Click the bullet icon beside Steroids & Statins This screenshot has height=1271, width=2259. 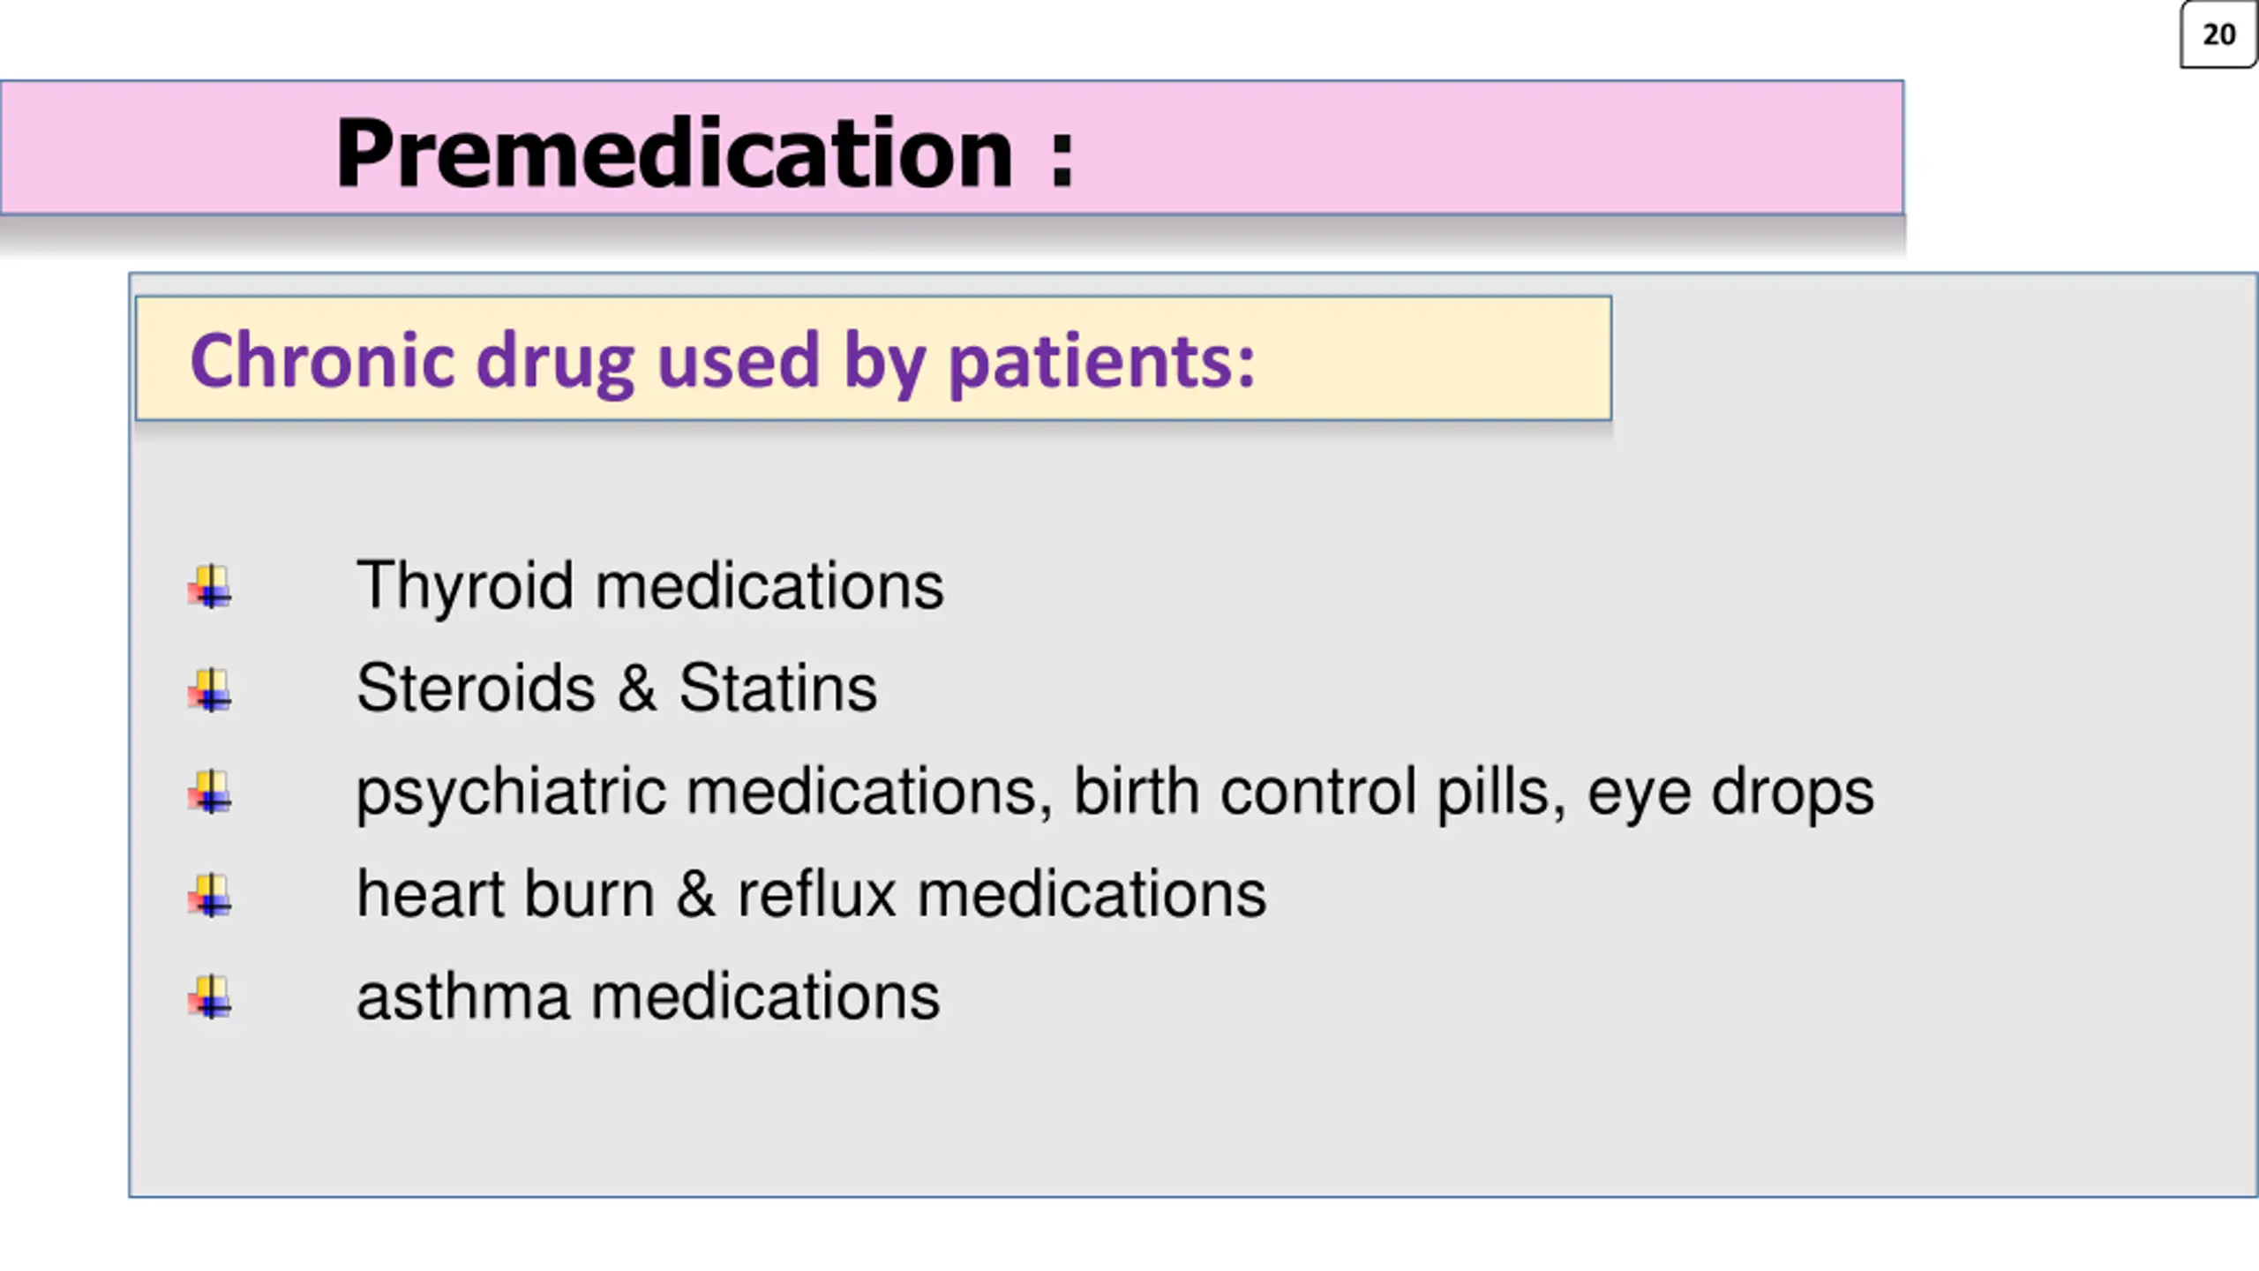click(x=210, y=690)
